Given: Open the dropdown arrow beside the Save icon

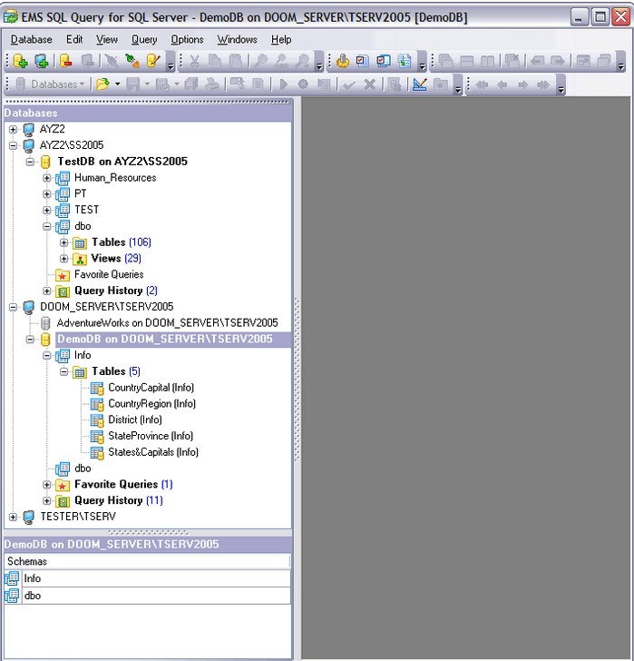Looking at the screenshot, I should point(147,84).
